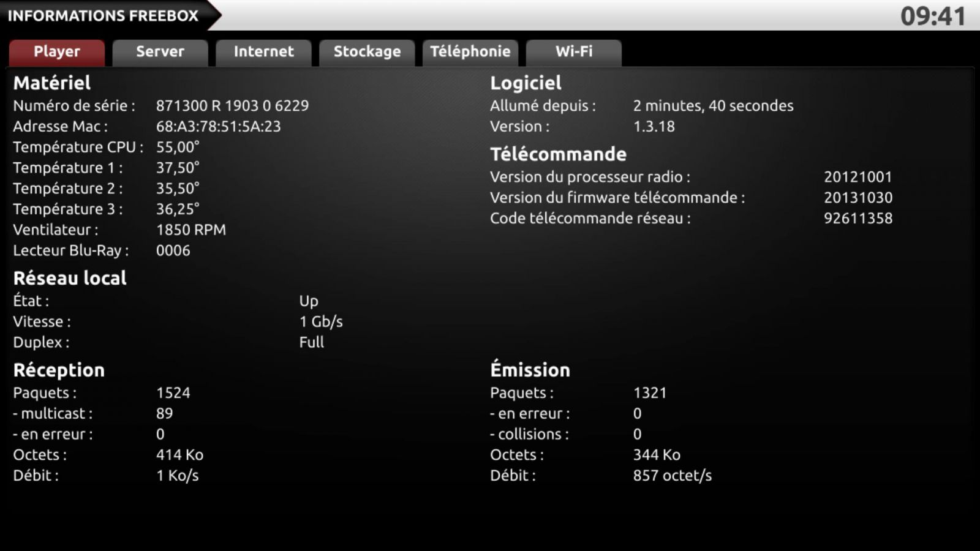Switch to the Server tab
The image size is (980, 551).
[160, 52]
